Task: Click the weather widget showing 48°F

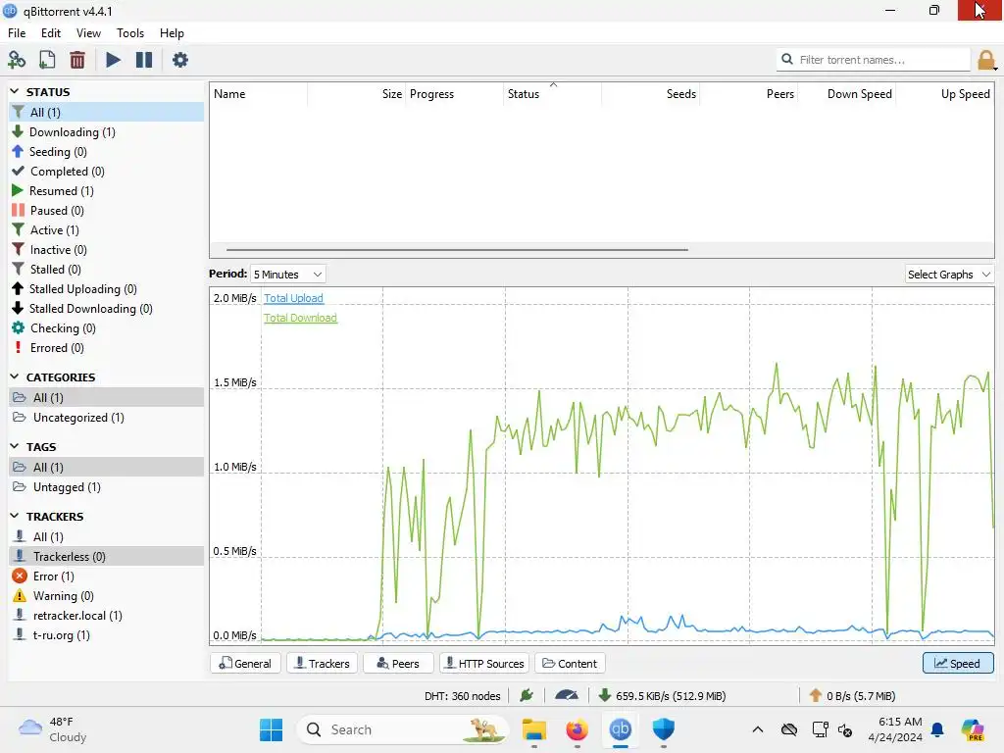Action: pos(53,729)
